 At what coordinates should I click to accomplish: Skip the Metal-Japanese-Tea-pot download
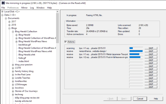tap(151, 54)
